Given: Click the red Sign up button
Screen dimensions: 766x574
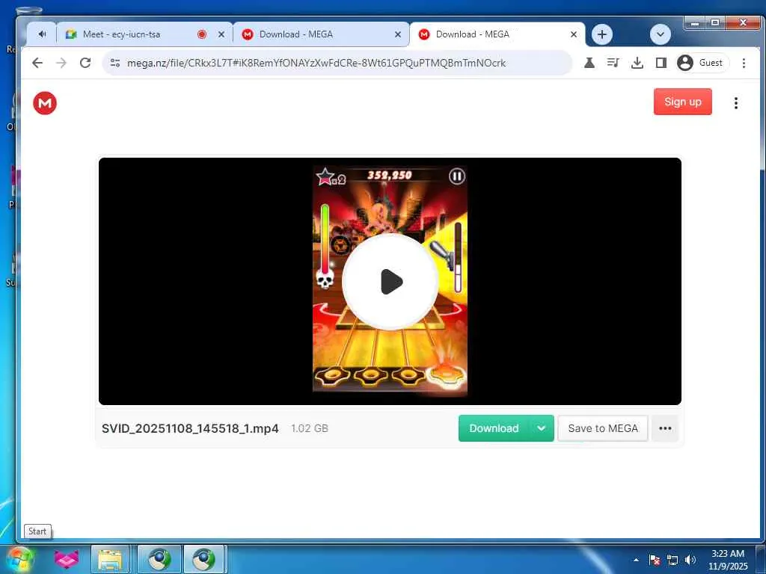Looking at the screenshot, I should [x=682, y=102].
